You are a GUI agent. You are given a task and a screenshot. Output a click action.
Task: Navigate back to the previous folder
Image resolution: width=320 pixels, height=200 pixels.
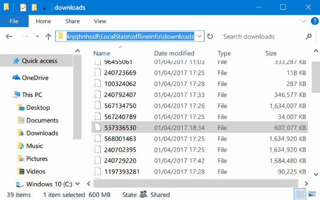[9, 37]
